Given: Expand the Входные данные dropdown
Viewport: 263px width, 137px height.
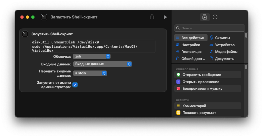Looking at the screenshot, I should click(x=102, y=64).
